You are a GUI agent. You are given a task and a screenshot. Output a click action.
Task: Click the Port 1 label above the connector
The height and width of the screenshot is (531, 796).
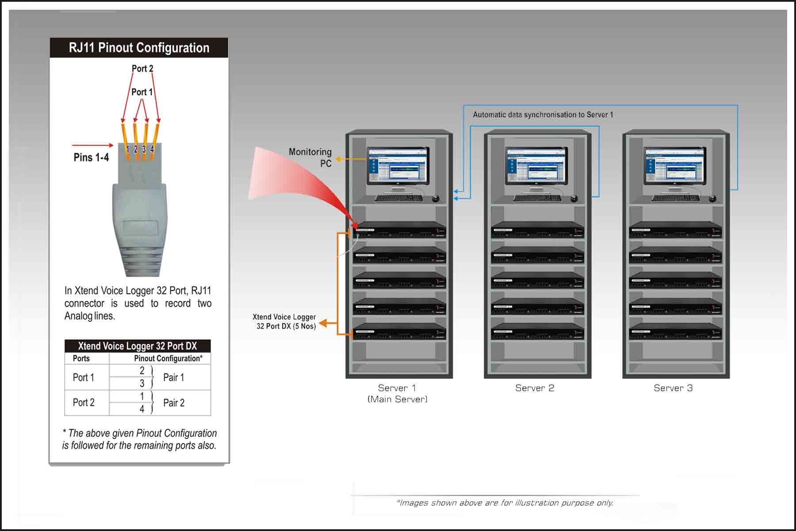[x=142, y=92]
